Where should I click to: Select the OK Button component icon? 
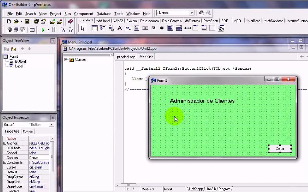click(145, 28)
